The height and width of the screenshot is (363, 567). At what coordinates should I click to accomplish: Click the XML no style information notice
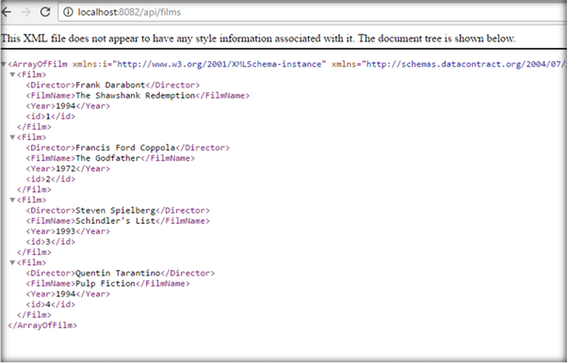(258, 39)
